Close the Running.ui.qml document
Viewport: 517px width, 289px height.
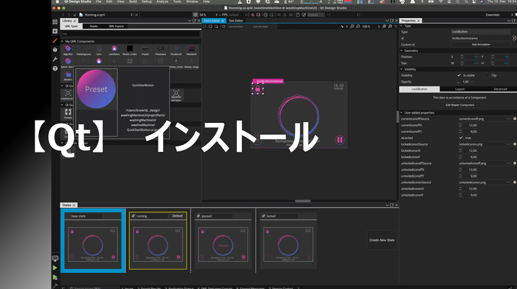pyautogui.click(x=137, y=15)
